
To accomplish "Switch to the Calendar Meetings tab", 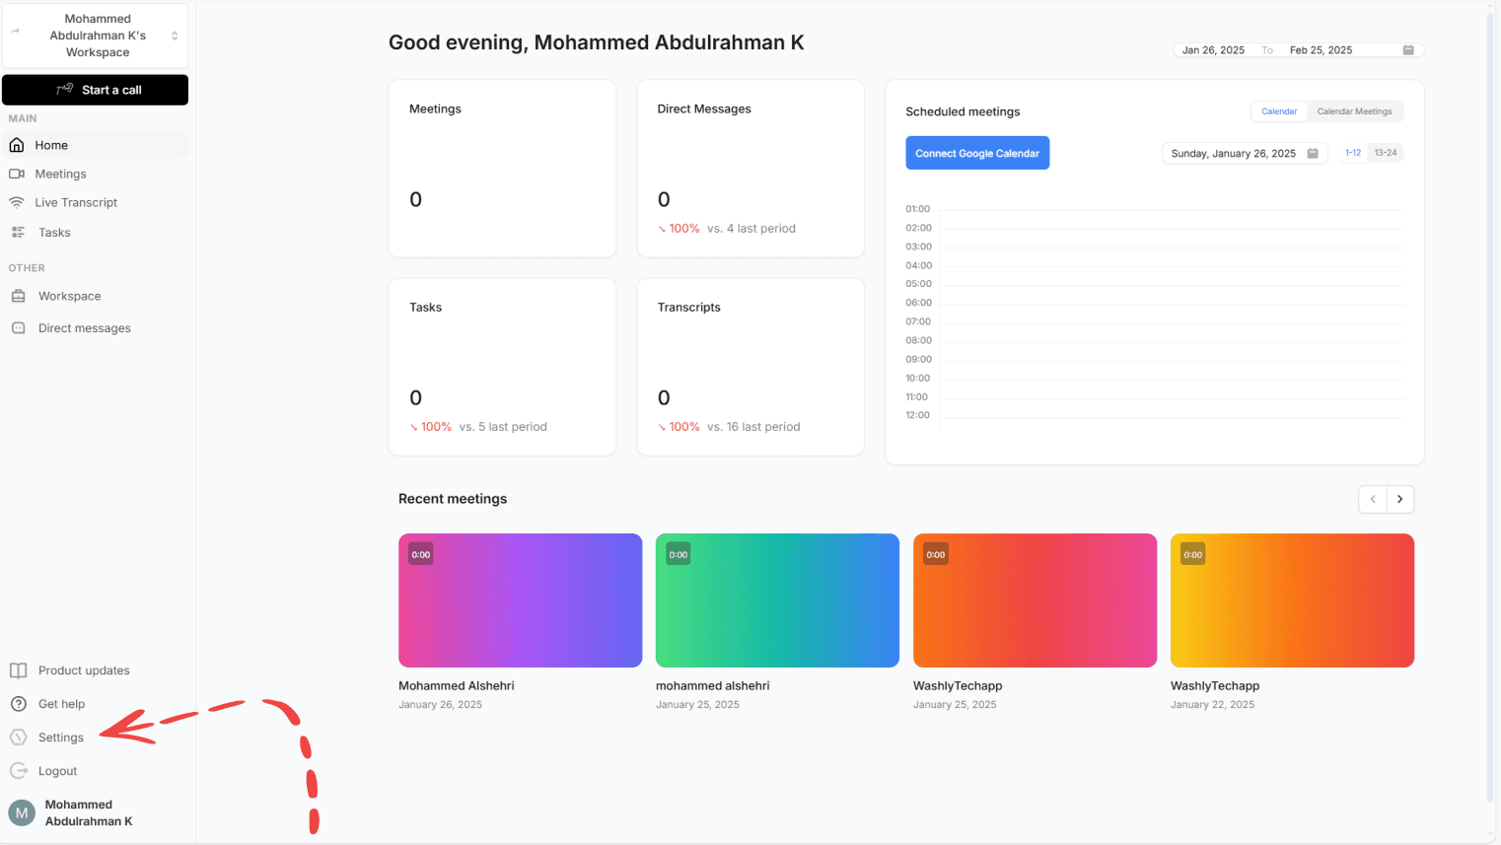I will coord(1354,111).
